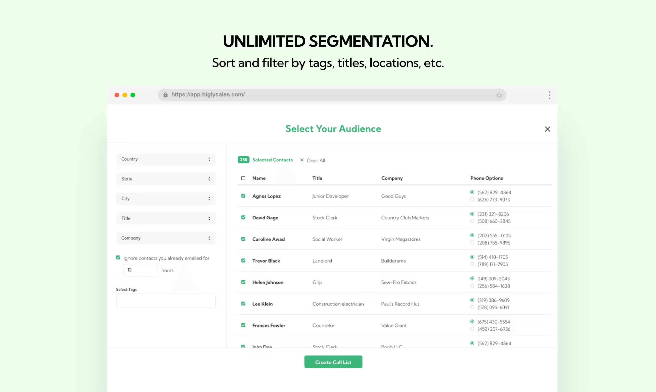Click the X icon beside Clear All
The height and width of the screenshot is (392, 656).
click(x=302, y=160)
